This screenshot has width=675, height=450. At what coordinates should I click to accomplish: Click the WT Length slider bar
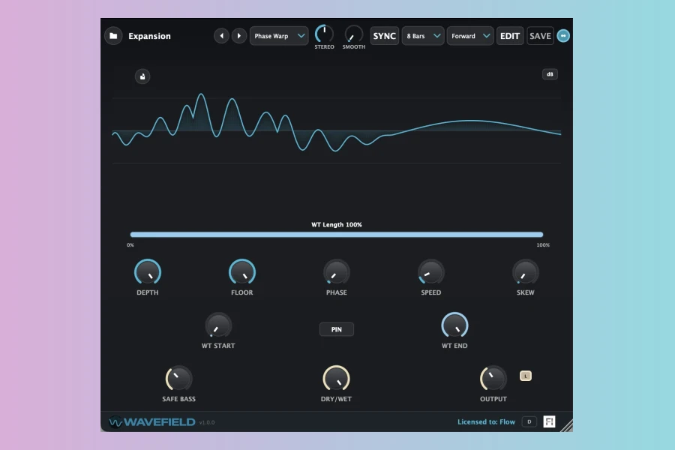pos(336,235)
